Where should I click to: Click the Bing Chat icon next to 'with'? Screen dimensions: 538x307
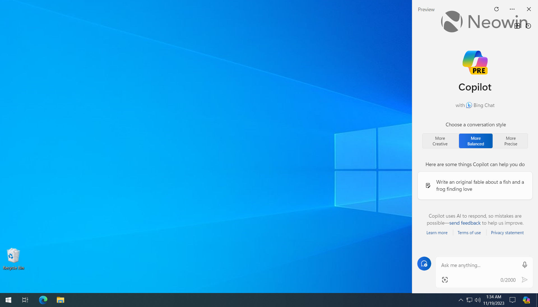click(469, 105)
